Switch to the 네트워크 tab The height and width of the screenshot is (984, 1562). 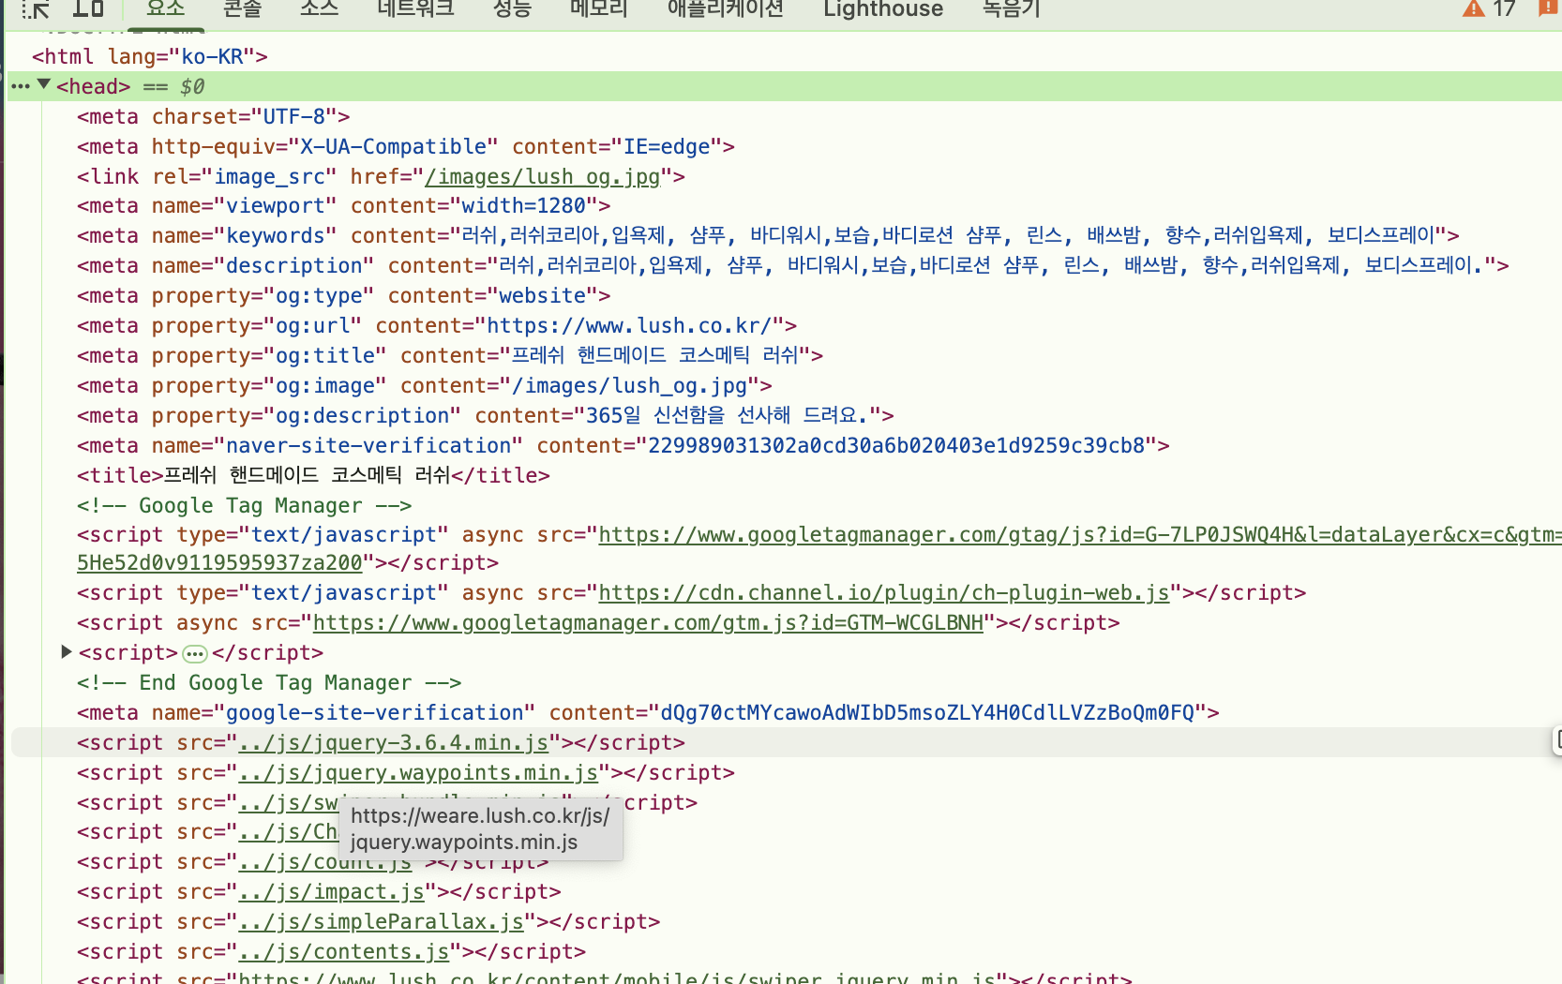point(415,9)
